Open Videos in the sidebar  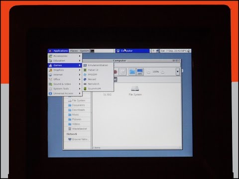(77, 124)
